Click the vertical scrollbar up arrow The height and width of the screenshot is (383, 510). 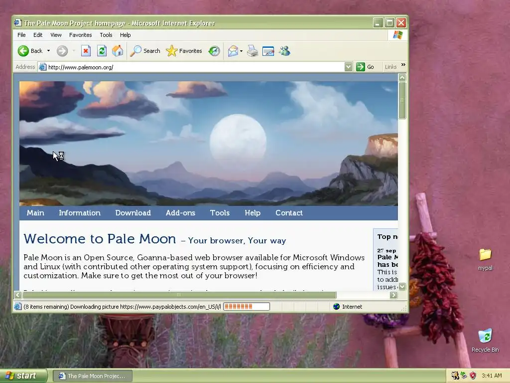point(402,77)
